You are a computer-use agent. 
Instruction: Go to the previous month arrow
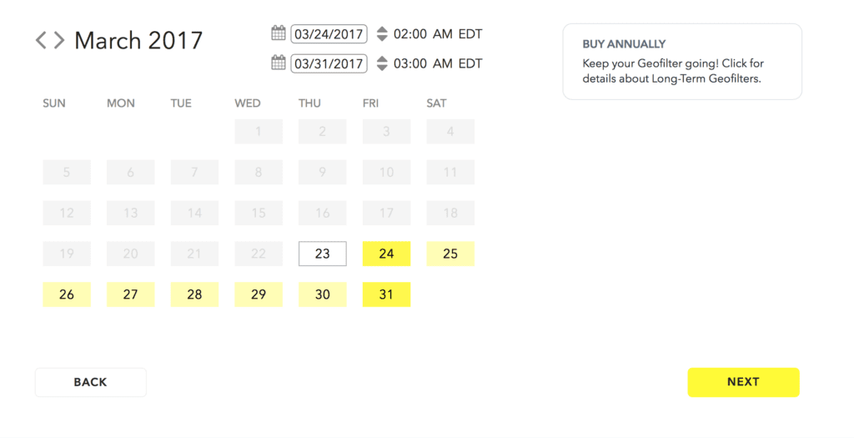[41, 40]
